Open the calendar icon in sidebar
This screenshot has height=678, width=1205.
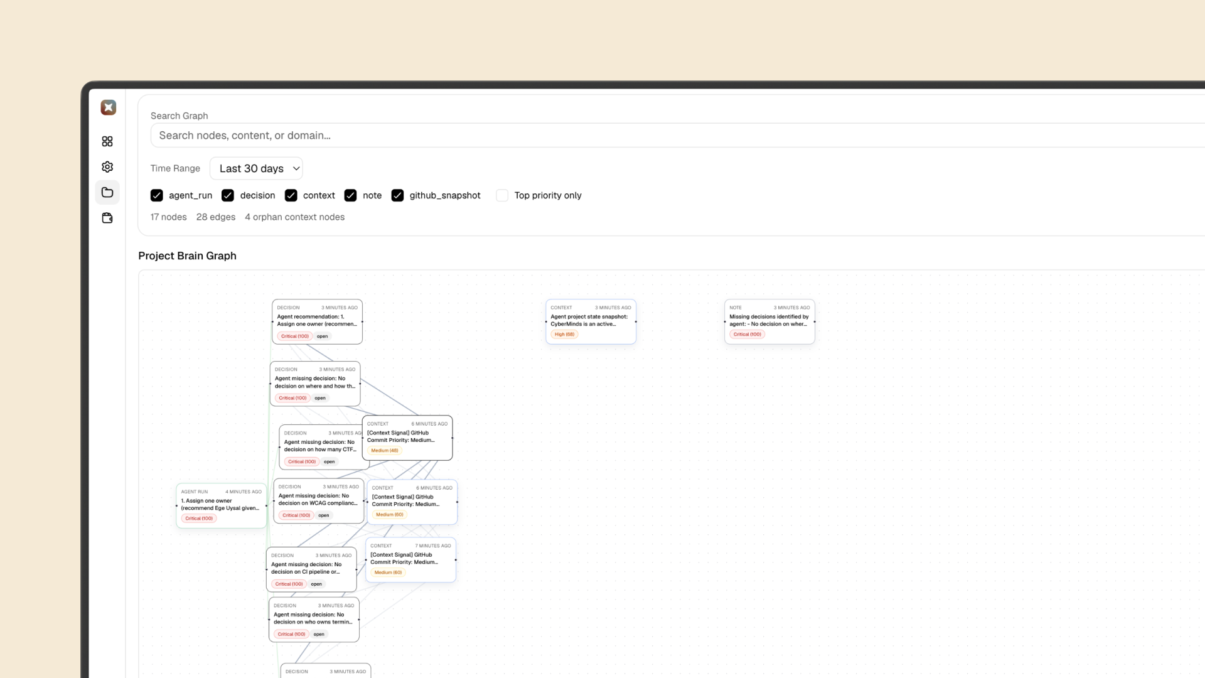107,218
